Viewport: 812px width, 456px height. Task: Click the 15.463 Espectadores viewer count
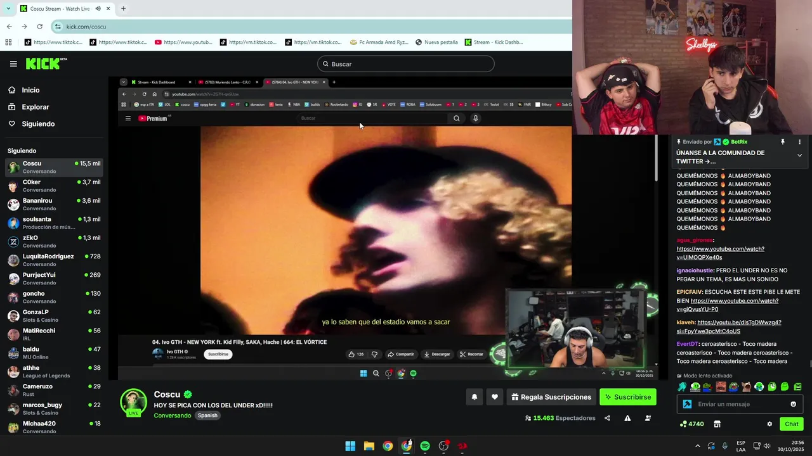click(x=560, y=418)
